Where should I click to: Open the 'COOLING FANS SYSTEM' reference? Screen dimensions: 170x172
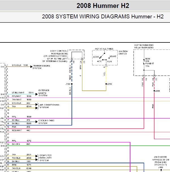pyautogui.click(x=46, y=122)
